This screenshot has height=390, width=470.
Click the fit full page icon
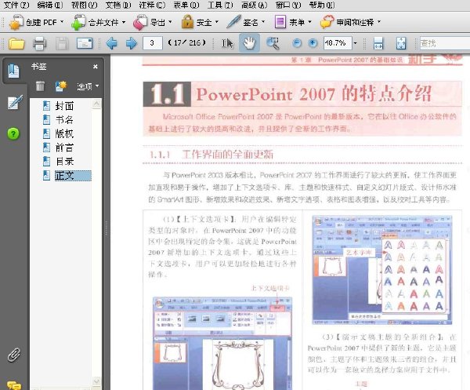pyautogui.click(x=401, y=43)
